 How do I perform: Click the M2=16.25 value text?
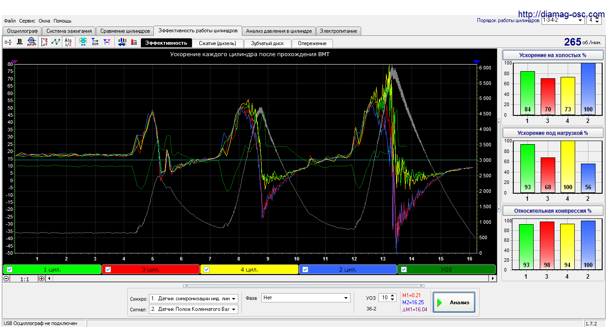click(x=413, y=302)
